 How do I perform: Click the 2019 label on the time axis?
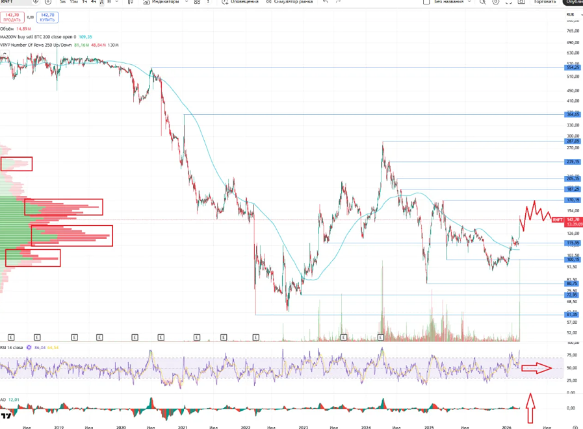coord(58,427)
